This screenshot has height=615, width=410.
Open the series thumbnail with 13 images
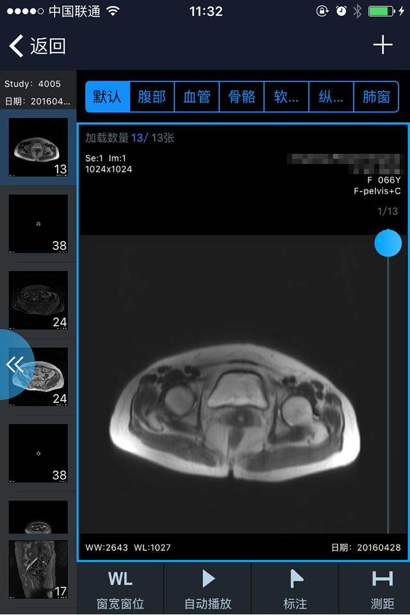38,147
